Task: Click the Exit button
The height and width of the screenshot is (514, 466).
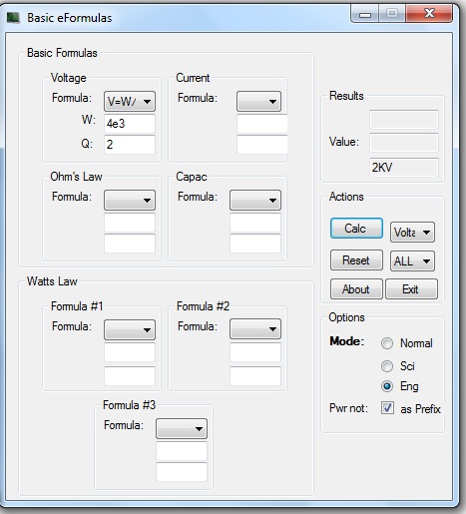Action: (x=411, y=289)
